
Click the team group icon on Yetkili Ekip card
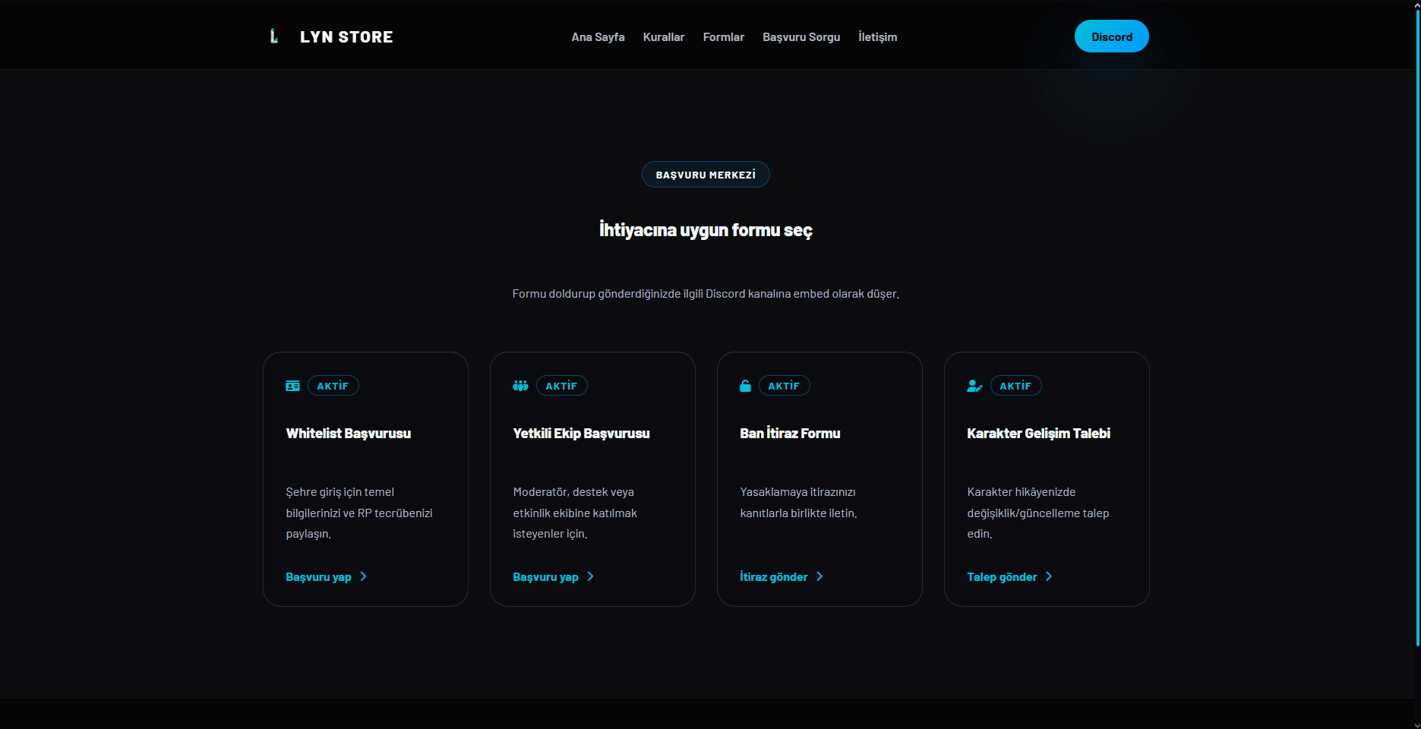tap(520, 386)
